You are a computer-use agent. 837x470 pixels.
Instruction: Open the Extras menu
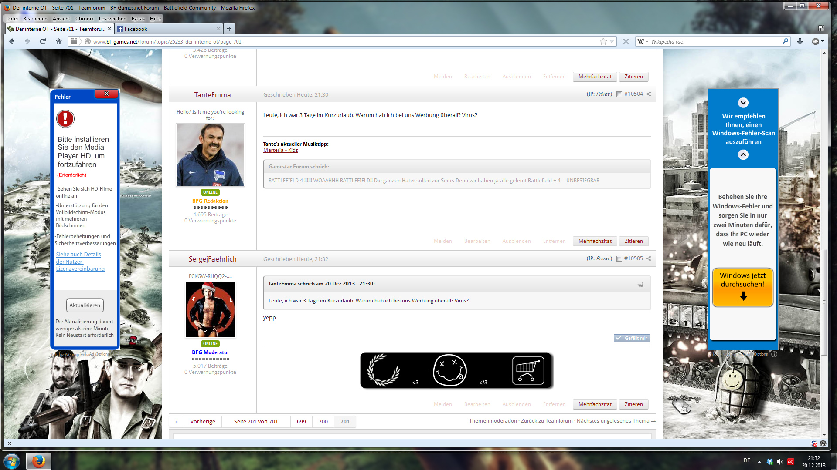pyautogui.click(x=138, y=18)
